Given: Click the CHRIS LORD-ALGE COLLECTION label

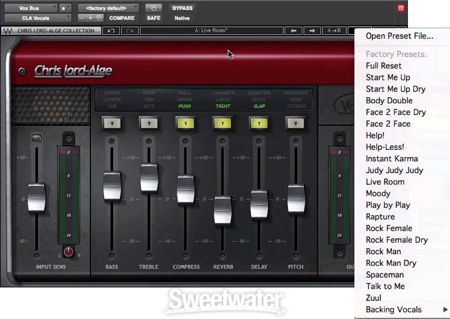Looking at the screenshot, I should pos(56,31).
